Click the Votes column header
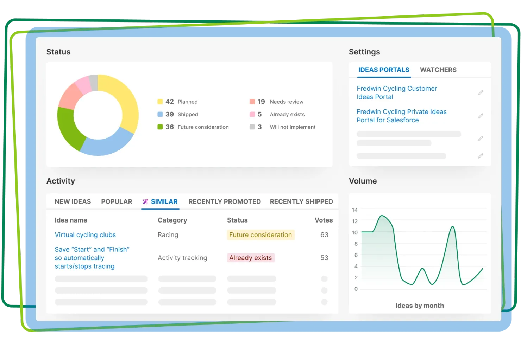 tap(324, 220)
